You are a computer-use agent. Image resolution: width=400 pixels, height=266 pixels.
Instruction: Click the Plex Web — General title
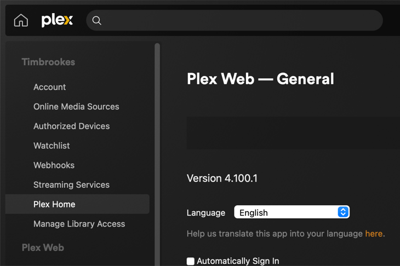260,79
